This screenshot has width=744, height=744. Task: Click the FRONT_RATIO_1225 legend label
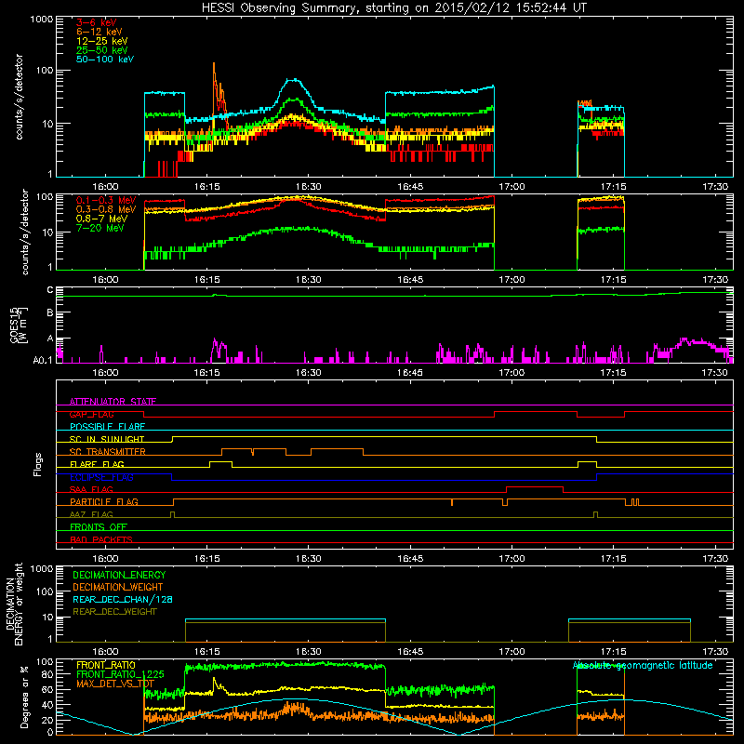(x=120, y=674)
